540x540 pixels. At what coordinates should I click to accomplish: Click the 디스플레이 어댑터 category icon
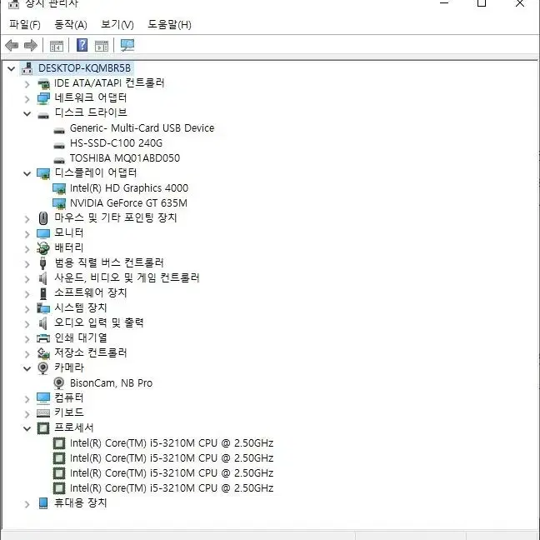tap(43, 173)
